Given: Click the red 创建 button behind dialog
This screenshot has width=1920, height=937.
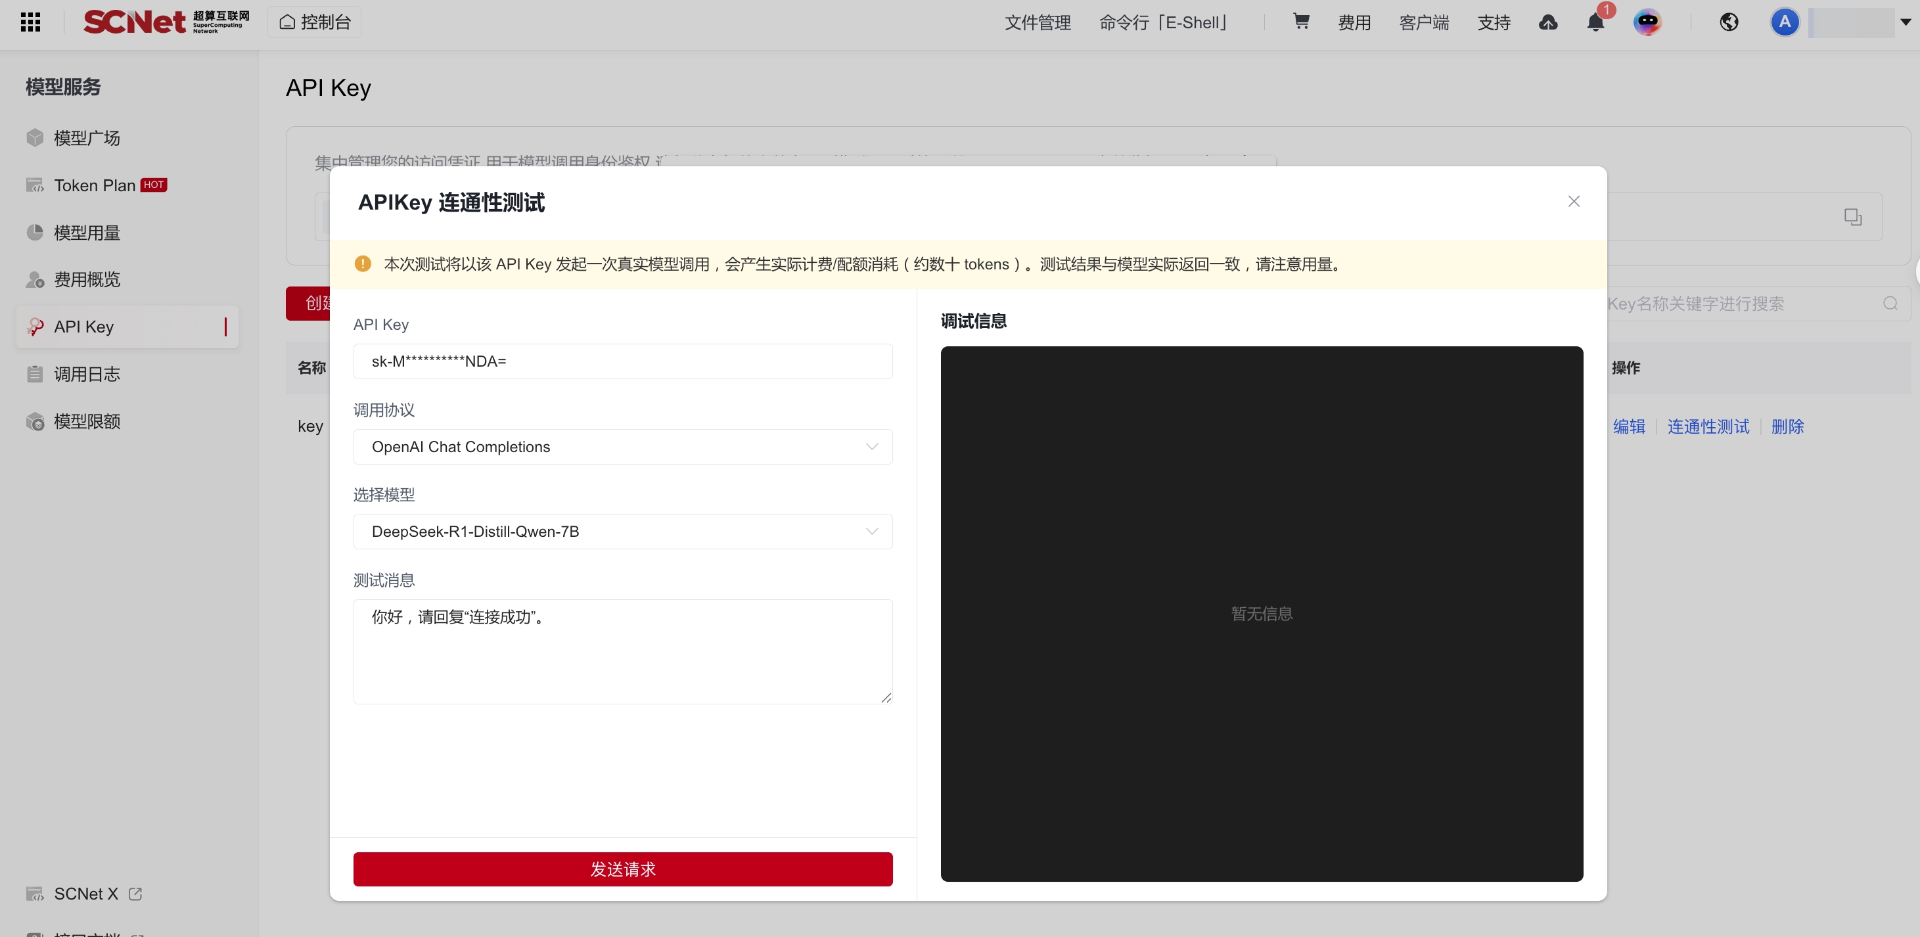Looking at the screenshot, I should tap(308, 304).
